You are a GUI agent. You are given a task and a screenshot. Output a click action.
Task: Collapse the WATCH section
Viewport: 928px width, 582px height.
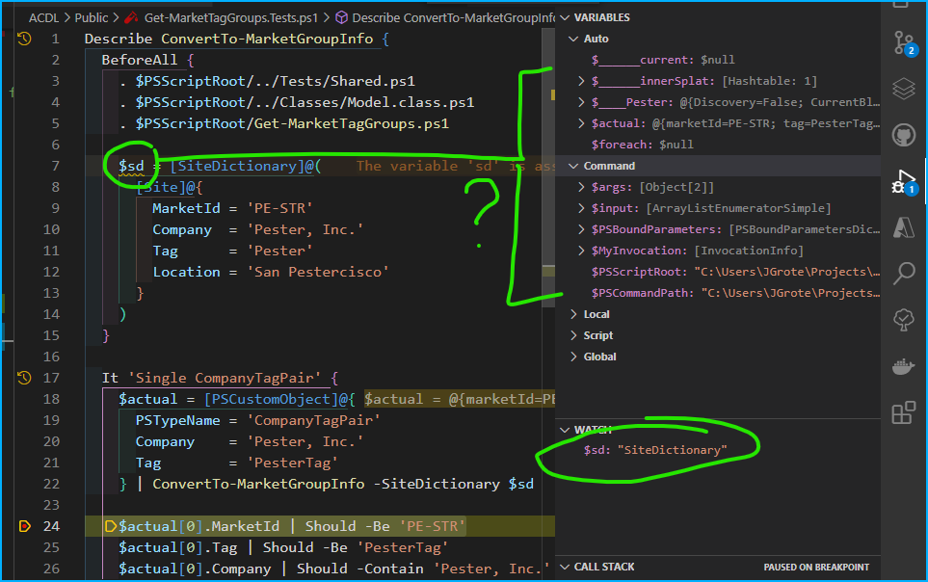click(x=566, y=430)
